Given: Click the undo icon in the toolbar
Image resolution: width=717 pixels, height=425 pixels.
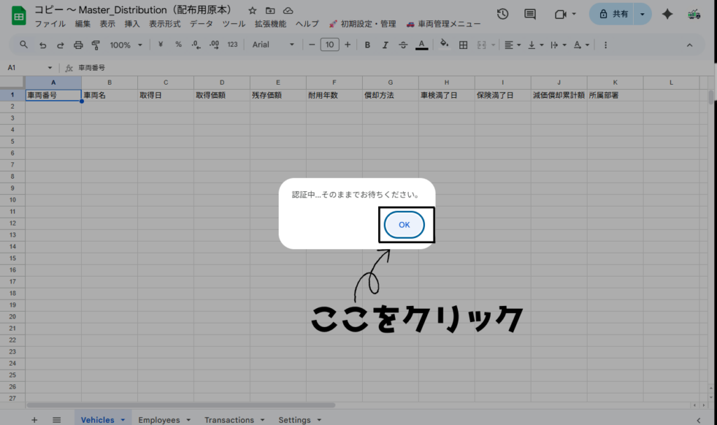Looking at the screenshot, I should (x=43, y=45).
